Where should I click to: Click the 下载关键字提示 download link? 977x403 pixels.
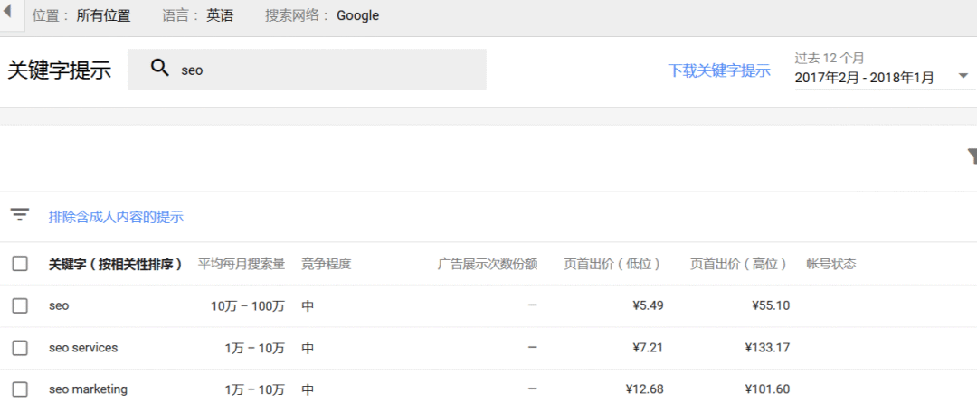(719, 70)
